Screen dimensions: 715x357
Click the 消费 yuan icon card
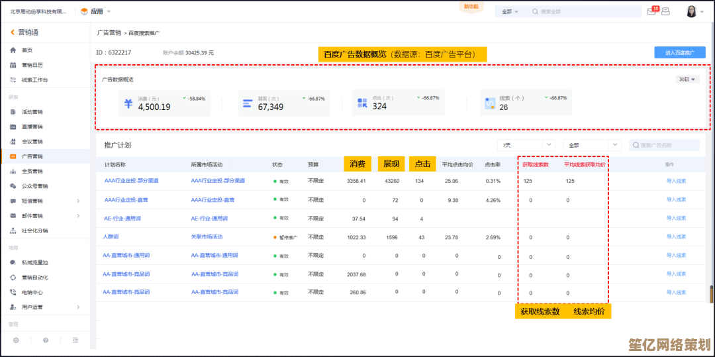(128, 103)
